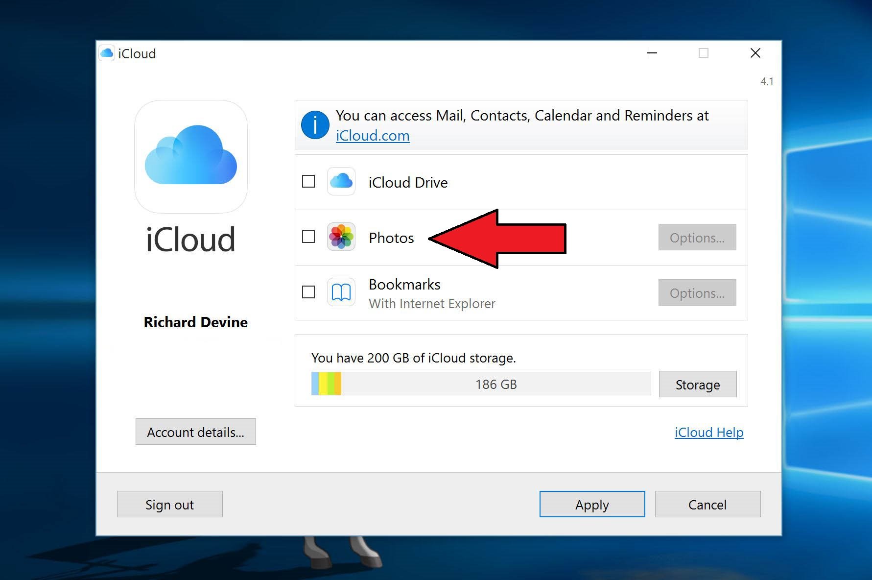Enable the iCloud Drive checkbox
Viewport: 872px width, 580px height.
coord(308,181)
